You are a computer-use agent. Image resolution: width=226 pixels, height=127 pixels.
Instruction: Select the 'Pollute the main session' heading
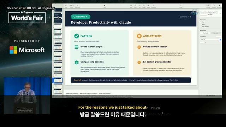coord(155,47)
